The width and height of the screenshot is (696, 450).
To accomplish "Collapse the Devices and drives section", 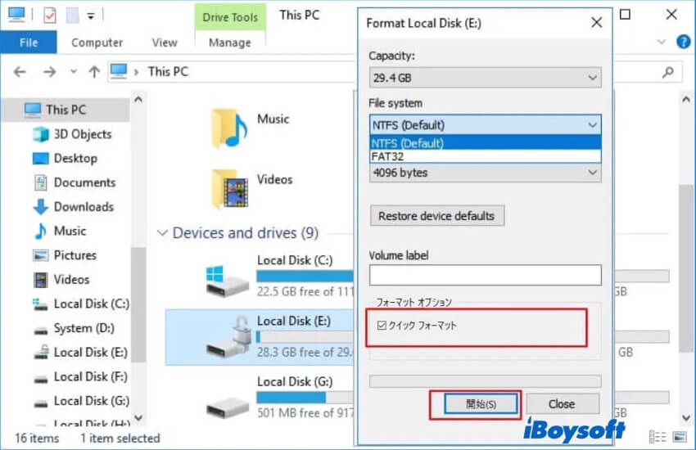I will point(162,233).
